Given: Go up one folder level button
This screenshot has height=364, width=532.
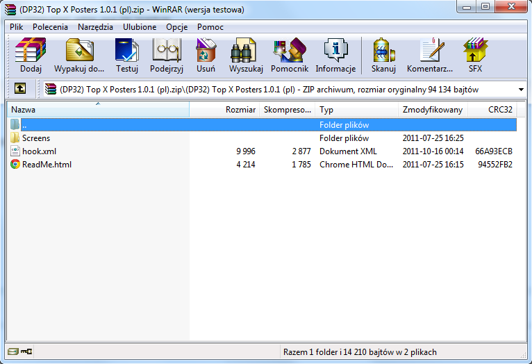Looking at the screenshot, I should [x=21, y=89].
